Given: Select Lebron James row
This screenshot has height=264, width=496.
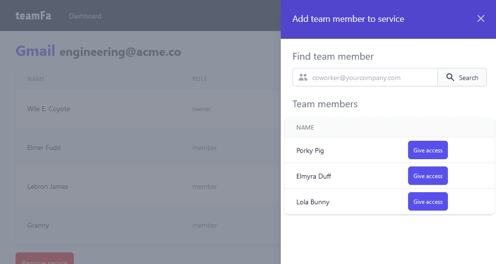Looking at the screenshot, I should click(148, 186).
